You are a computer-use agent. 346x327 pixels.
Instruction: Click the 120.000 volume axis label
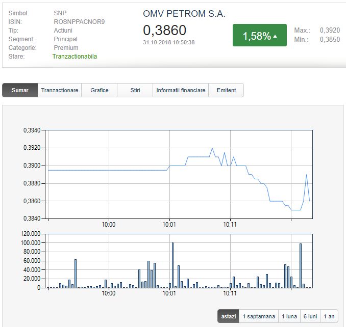tap(31, 234)
